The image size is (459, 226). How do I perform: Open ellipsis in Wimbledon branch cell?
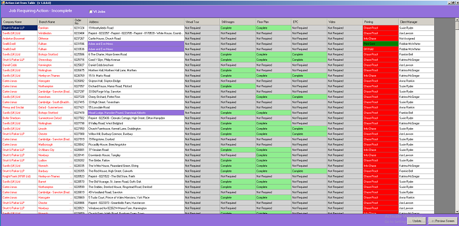[x=71, y=33]
